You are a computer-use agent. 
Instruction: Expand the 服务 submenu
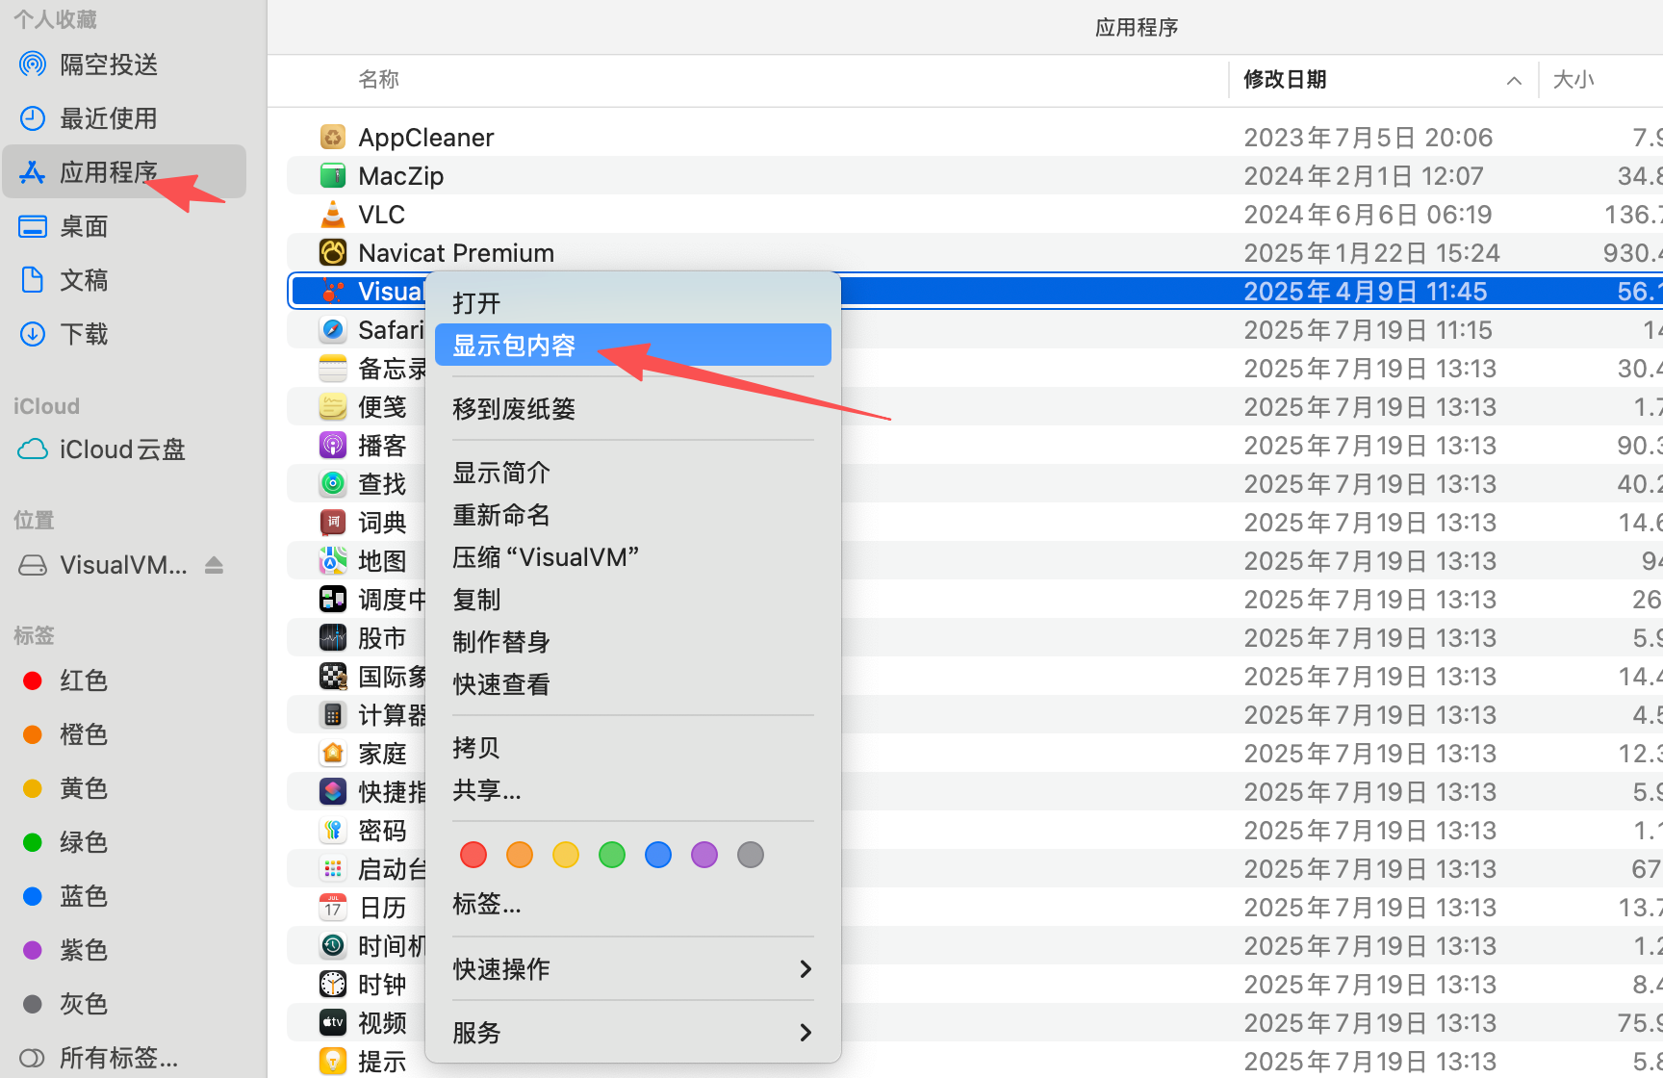coord(633,1033)
